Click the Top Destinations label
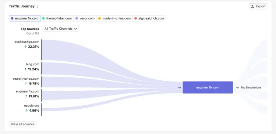 point(251,87)
